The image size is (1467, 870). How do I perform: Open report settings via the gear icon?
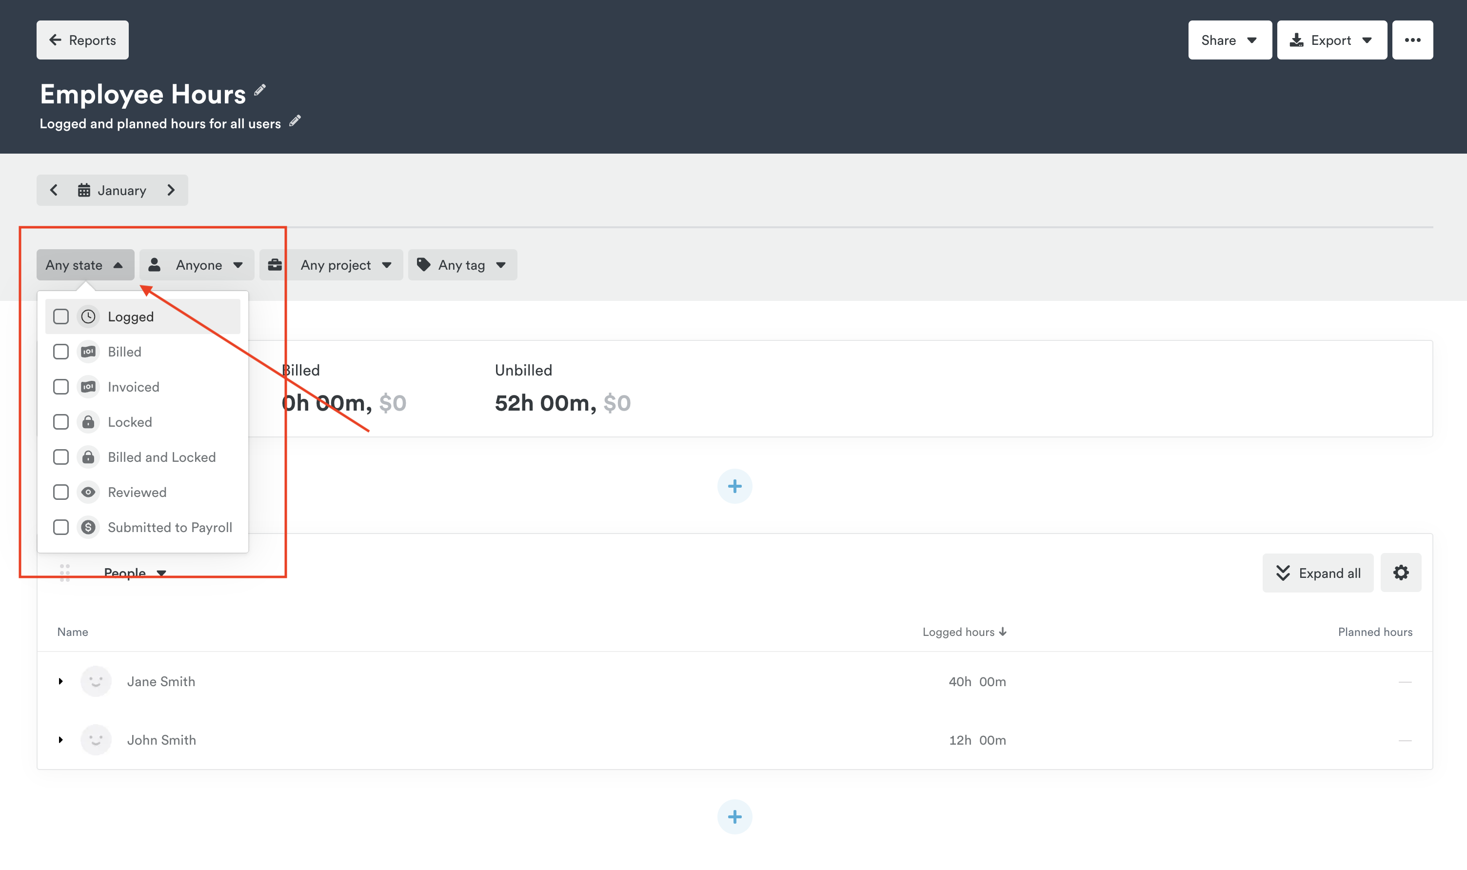point(1401,573)
